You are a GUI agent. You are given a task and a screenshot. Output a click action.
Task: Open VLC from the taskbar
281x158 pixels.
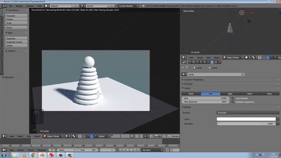pos(25,155)
